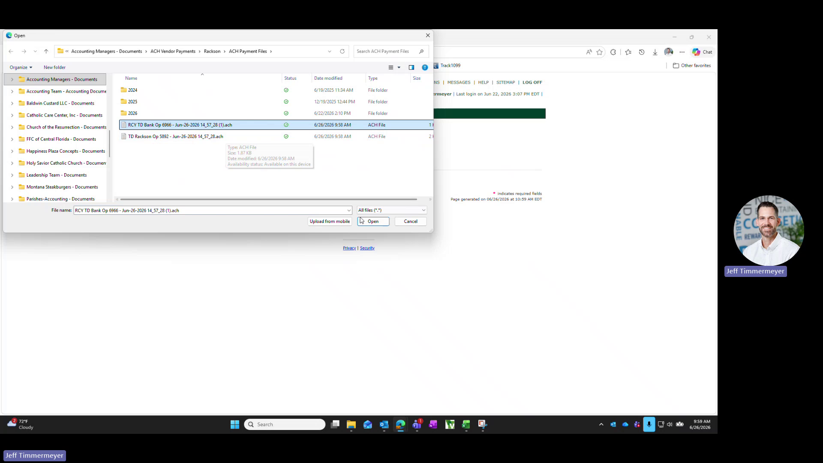Open Edge downloads icon
Screen dimensions: 823x463
coord(655,52)
